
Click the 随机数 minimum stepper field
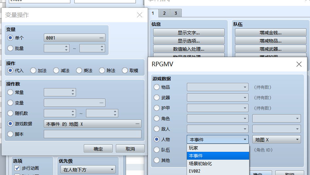point(60,113)
